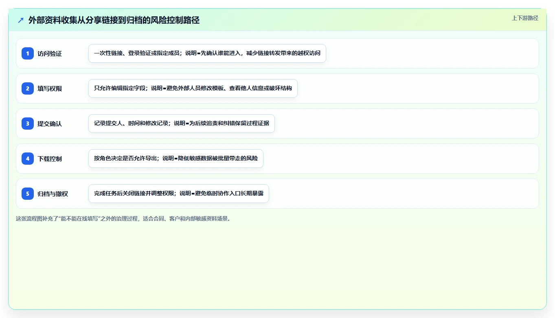Click the 上下游路径 label at top right

525,18
